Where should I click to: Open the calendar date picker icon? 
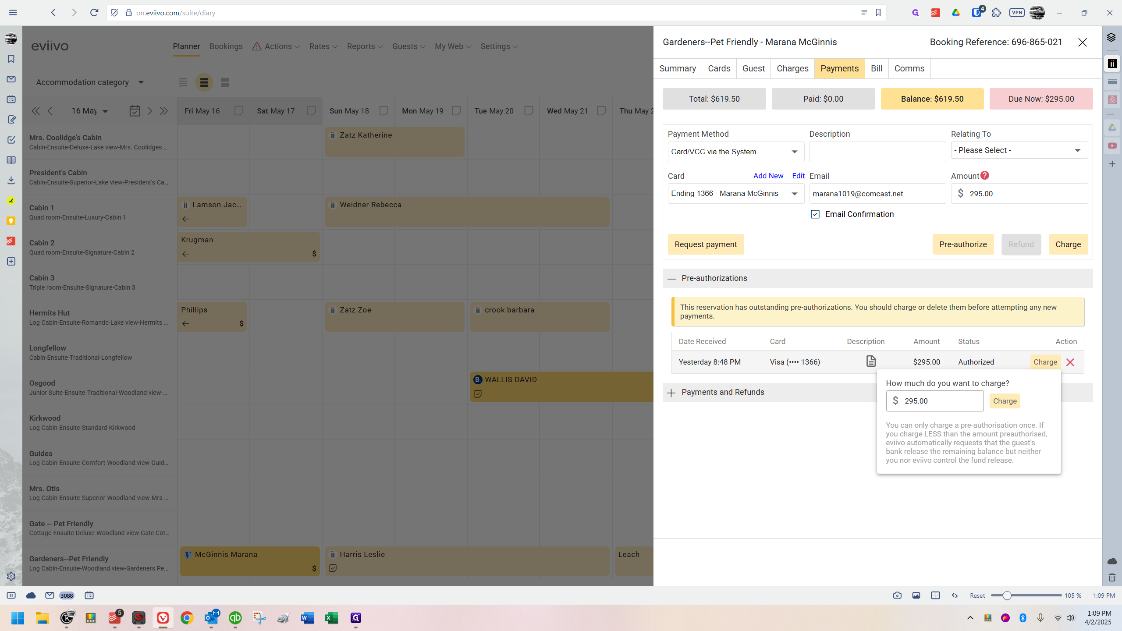click(135, 111)
